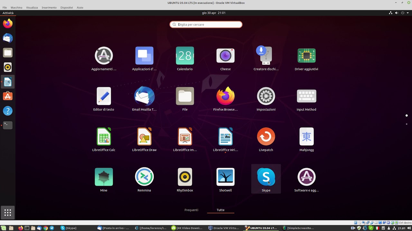Open the Calendario app
Image resolution: width=412 pixels, height=231 pixels.
[185, 58]
